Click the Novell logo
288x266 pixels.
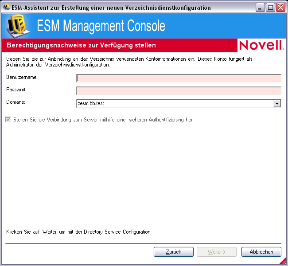pos(261,45)
